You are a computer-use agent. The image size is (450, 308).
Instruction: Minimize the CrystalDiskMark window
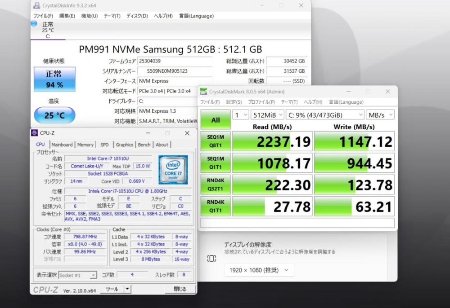tap(349, 91)
